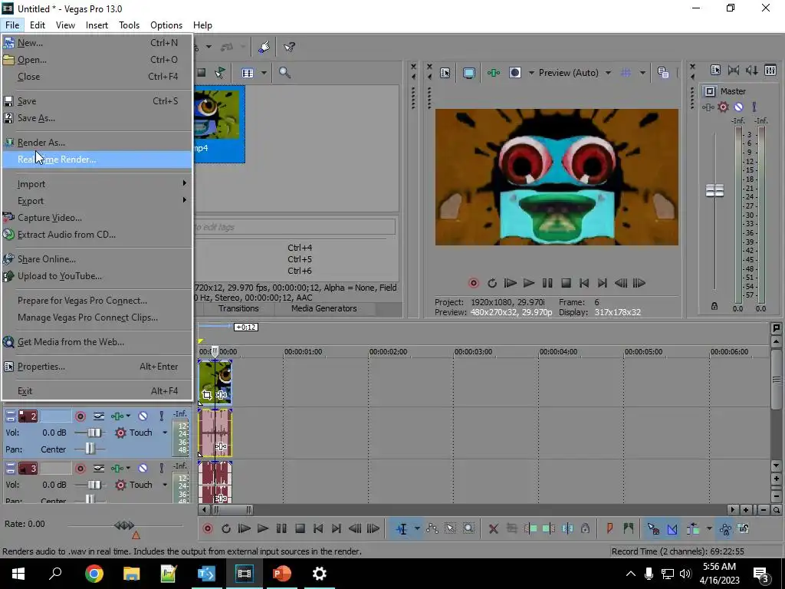Open Preview (Auto) quality dropdown
This screenshot has width=785, height=589.
[575, 73]
